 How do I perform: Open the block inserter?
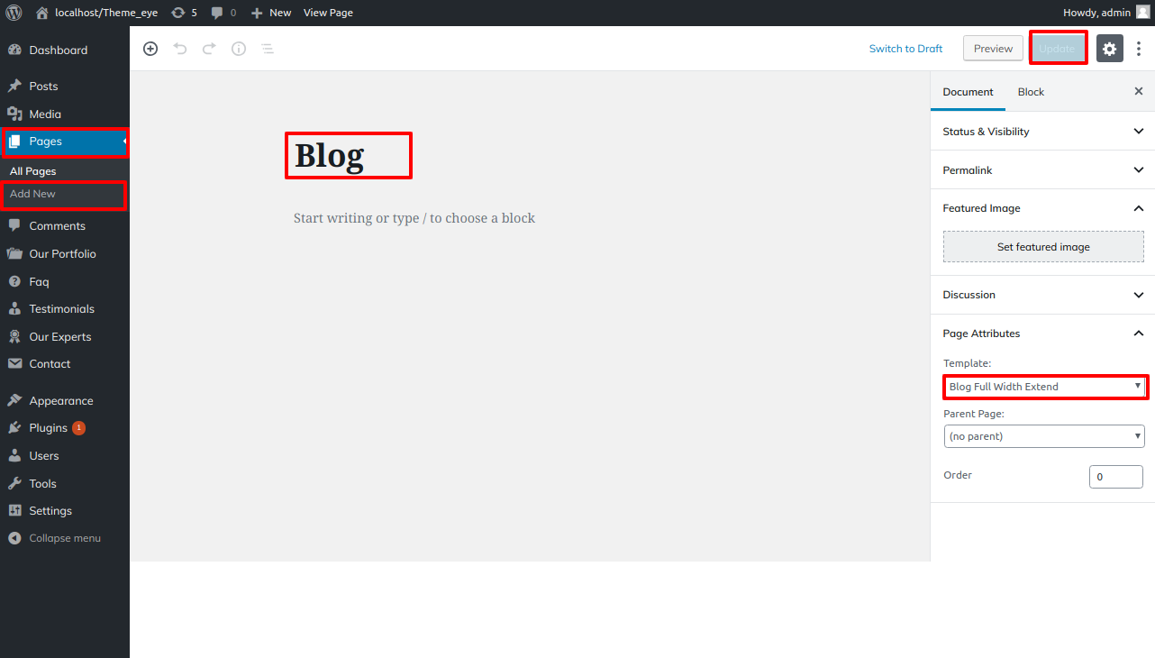pyautogui.click(x=150, y=48)
